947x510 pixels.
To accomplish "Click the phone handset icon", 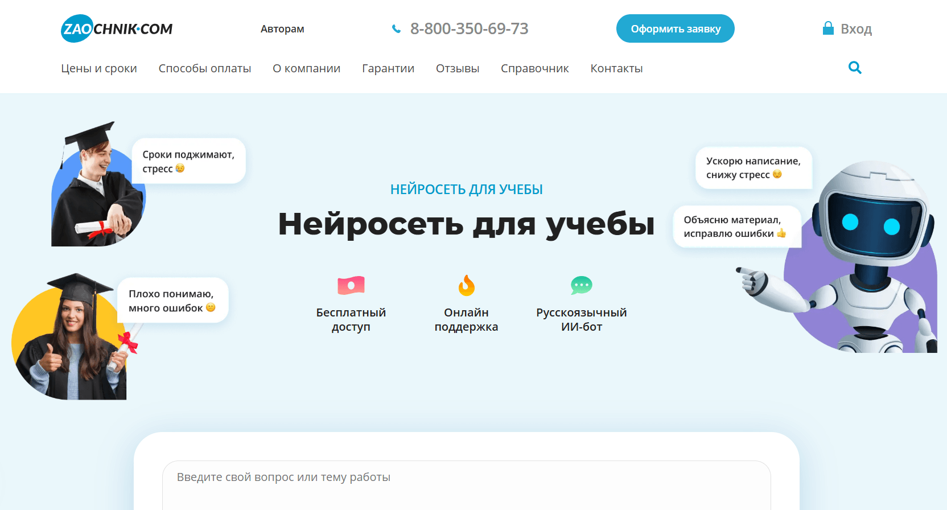I will coord(396,29).
